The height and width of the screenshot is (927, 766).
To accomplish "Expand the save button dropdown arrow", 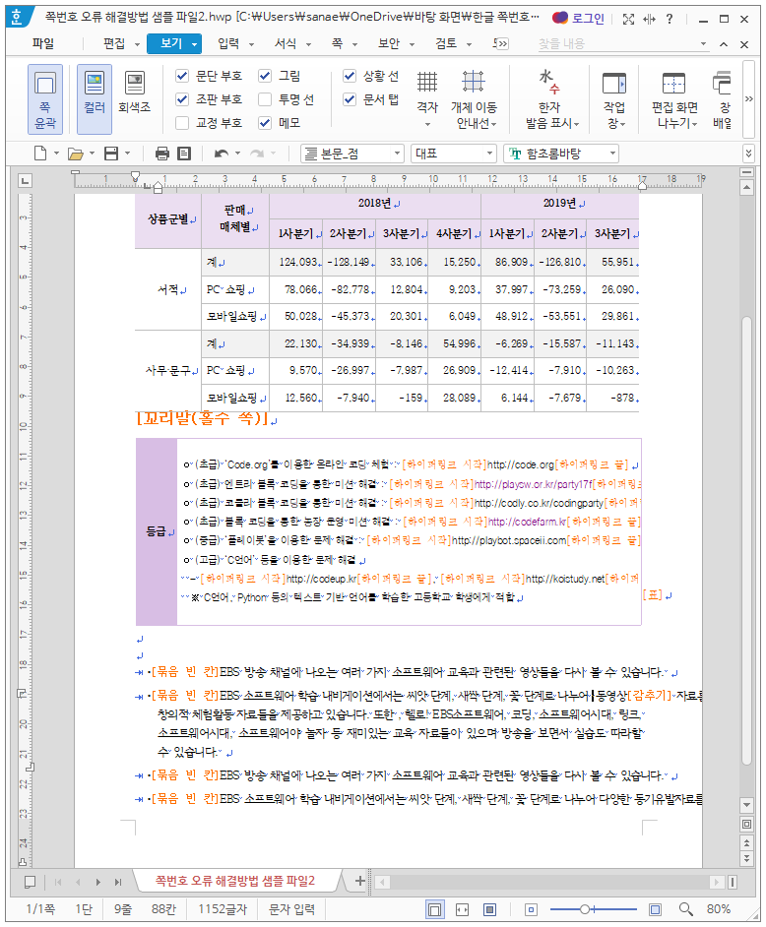I will [127, 154].
